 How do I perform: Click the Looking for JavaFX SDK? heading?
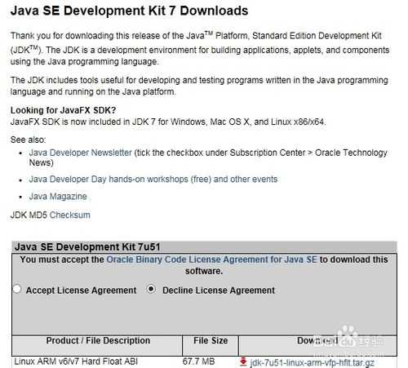(63, 110)
